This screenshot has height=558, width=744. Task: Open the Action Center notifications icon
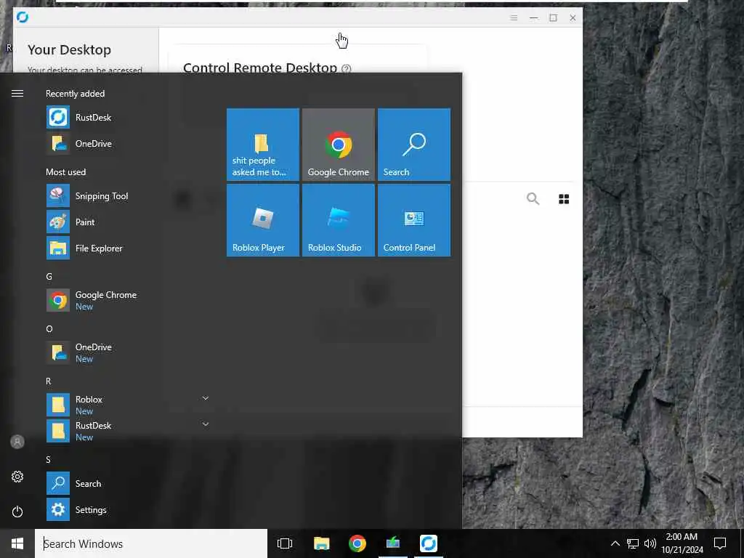click(720, 543)
